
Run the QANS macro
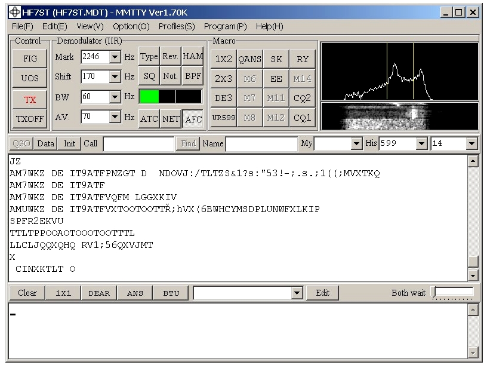point(249,59)
